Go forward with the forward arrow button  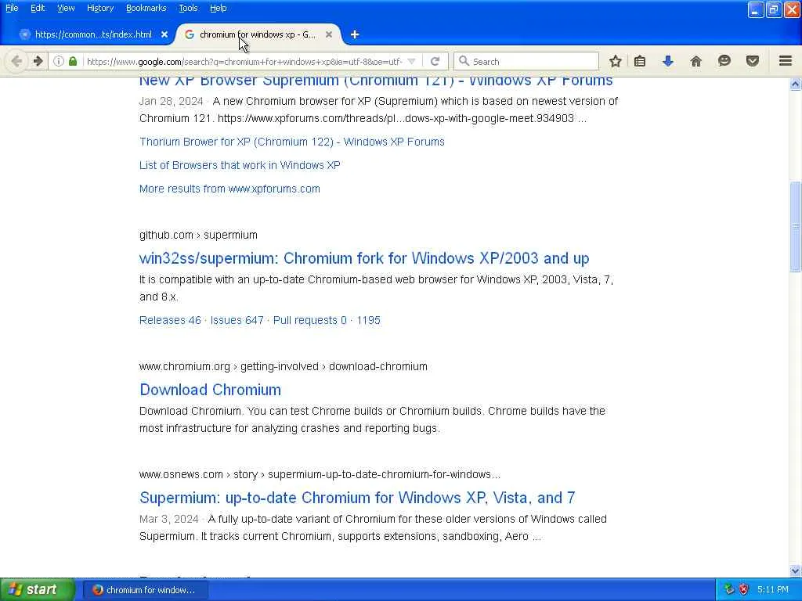coord(38,61)
